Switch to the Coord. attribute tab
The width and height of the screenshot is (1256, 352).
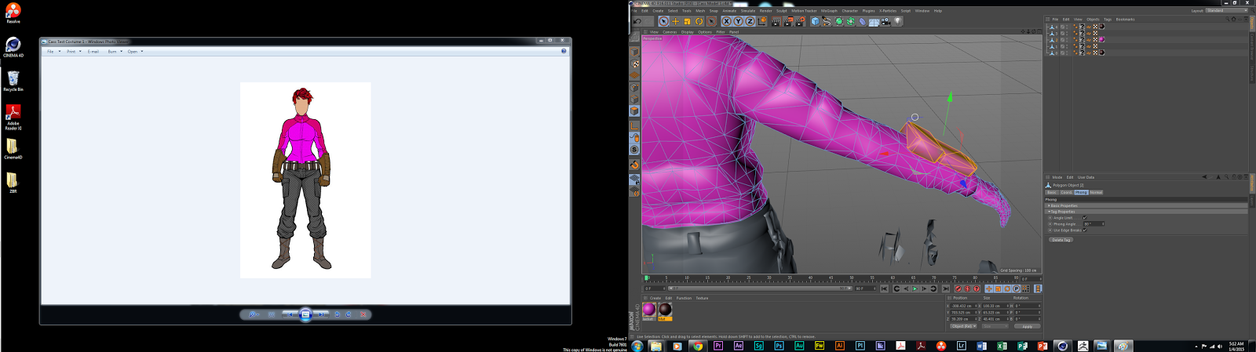click(x=1067, y=192)
